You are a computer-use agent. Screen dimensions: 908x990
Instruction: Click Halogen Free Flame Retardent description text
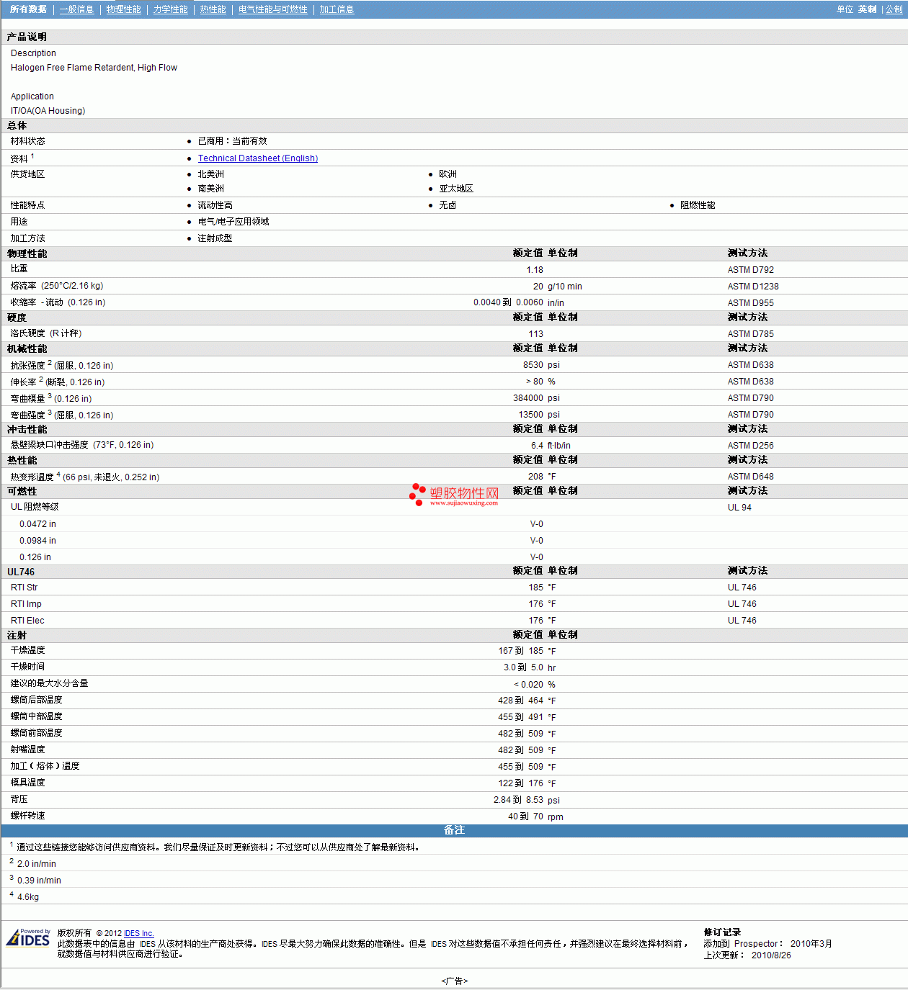(94, 68)
